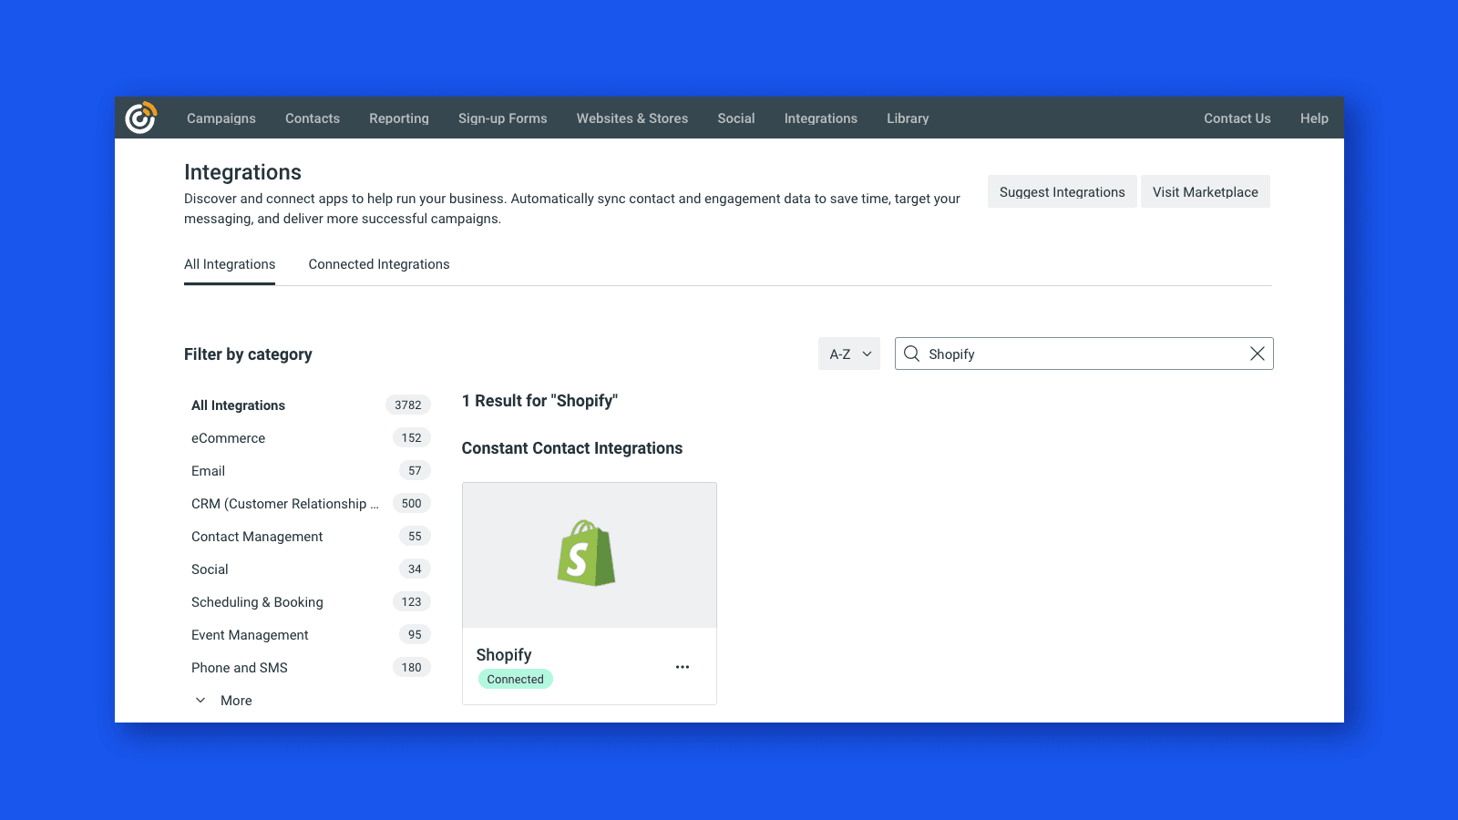
Task: Click the search magnifier icon
Action: tap(911, 354)
